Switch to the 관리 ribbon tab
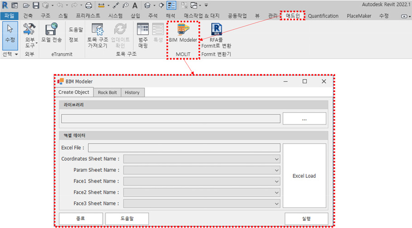412x228 pixels. [x=272, y=16]
